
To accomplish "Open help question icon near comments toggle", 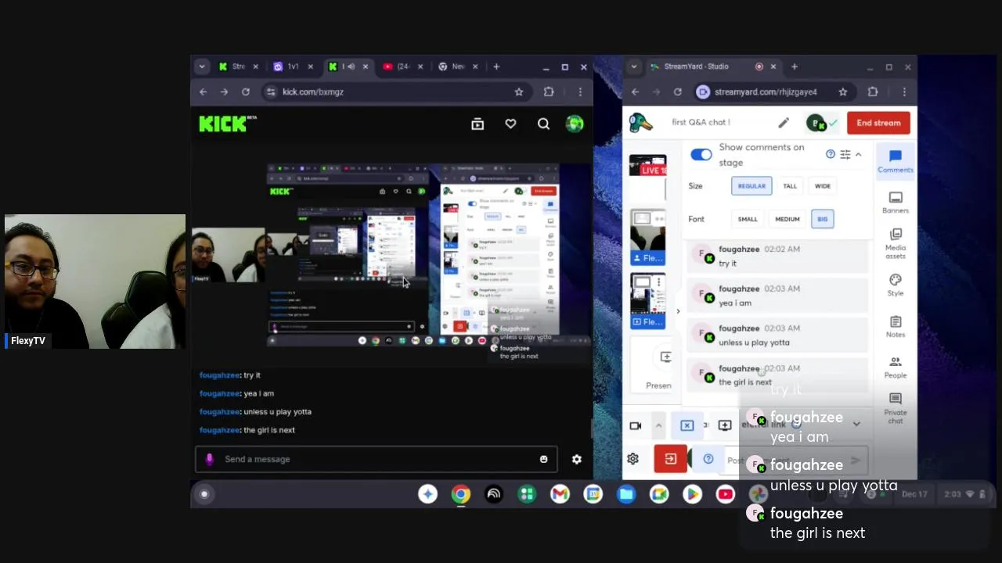I will [x=831, y=154].
